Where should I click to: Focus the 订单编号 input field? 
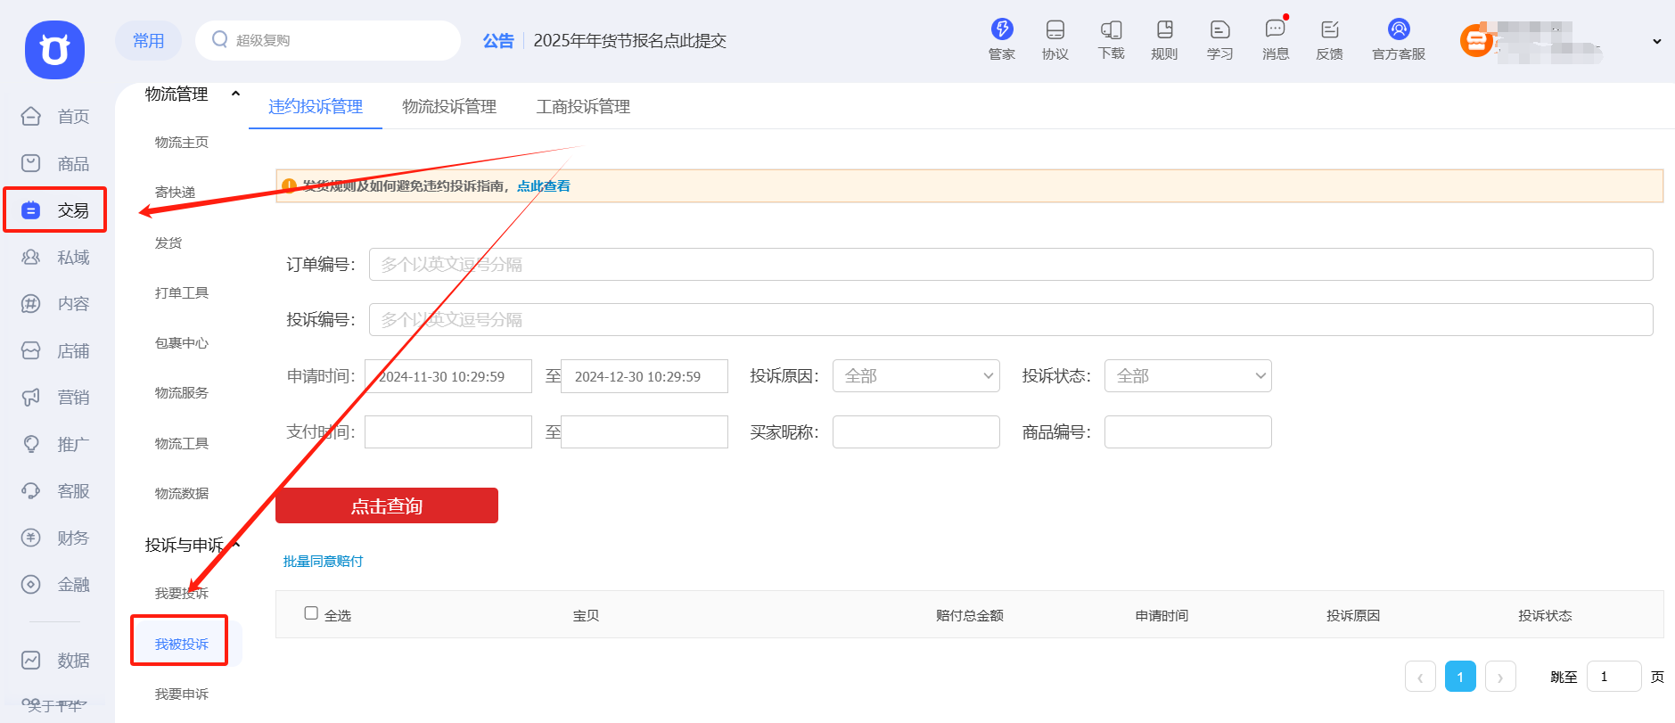tap(1011, 264)
